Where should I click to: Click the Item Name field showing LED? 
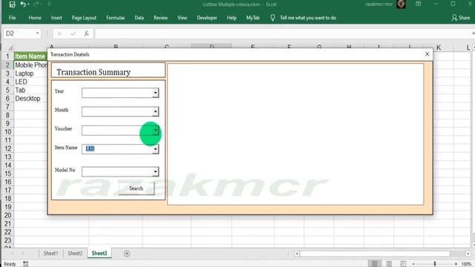point(117,149)
